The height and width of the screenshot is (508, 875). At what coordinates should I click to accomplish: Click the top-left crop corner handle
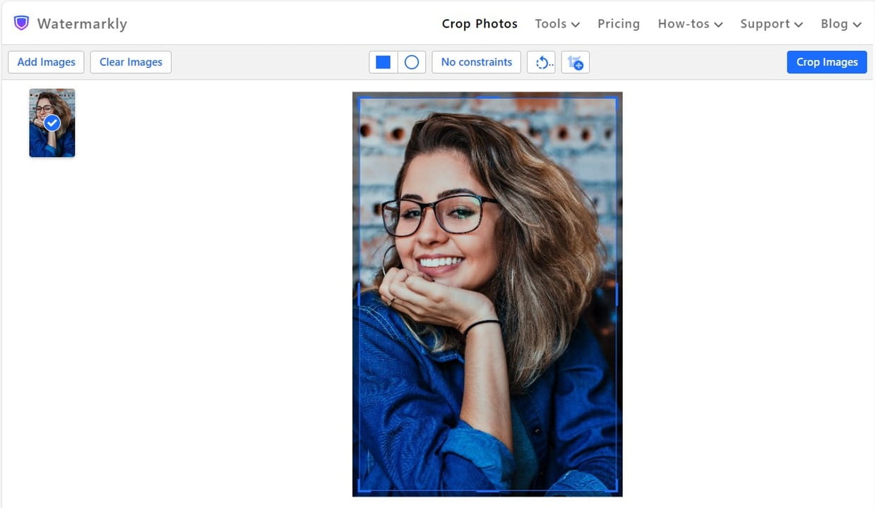coord(360,99)
